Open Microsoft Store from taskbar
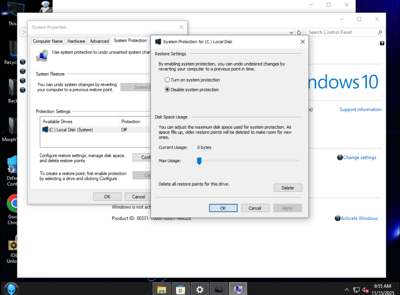This screenshot has width=400, height=295. point(181,289)
